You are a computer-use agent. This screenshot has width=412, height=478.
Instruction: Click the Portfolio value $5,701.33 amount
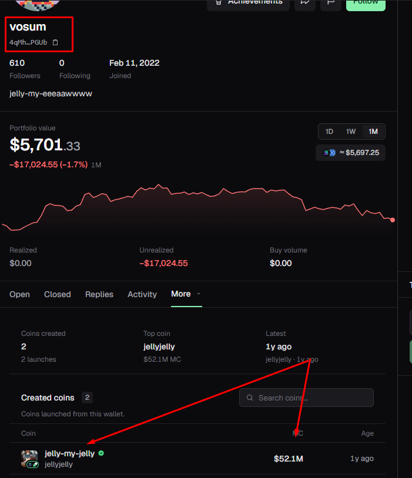[x=45, y=145]
